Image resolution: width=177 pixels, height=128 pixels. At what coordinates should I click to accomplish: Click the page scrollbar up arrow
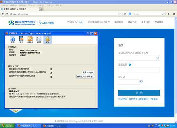pos(175,18)
